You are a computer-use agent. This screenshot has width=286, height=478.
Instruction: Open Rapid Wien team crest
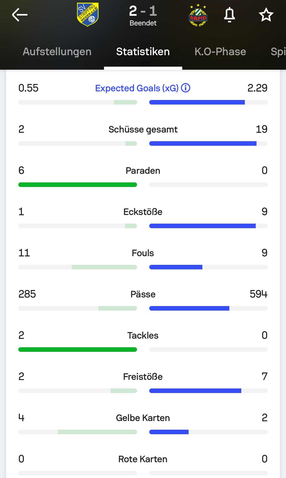pos(198,15)
